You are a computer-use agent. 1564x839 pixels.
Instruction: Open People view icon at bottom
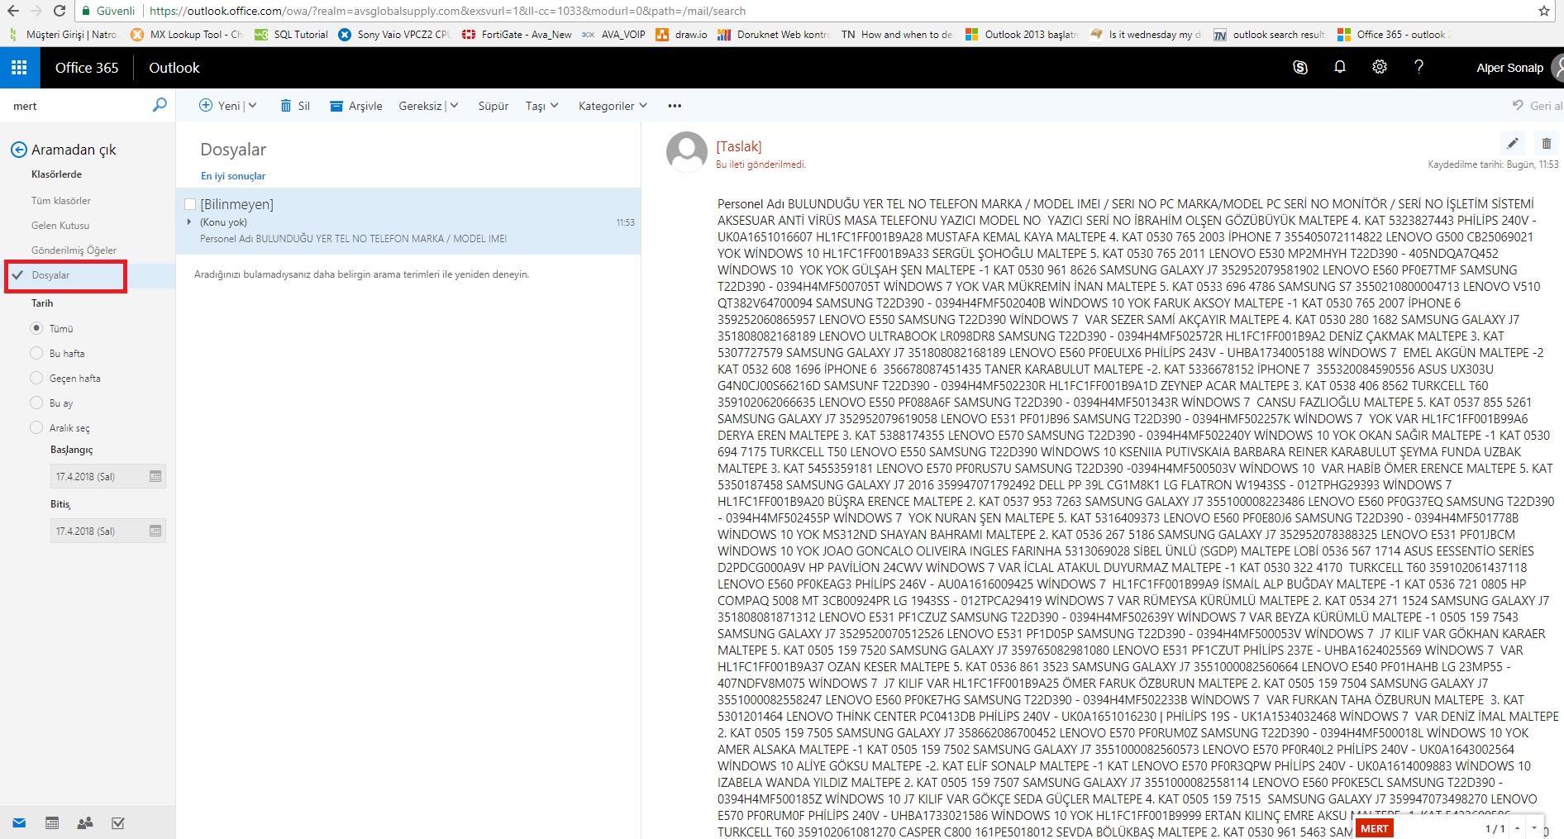(x=85, y=823)
